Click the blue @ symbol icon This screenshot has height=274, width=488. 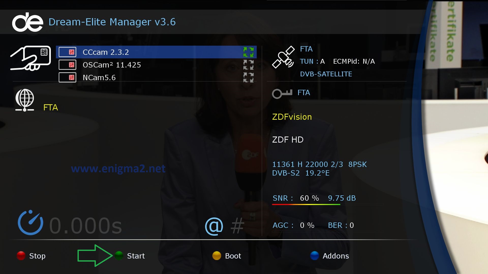(x=214, y=226)
